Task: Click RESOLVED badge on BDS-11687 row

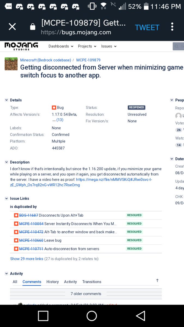Action: (x=134, y=215)
